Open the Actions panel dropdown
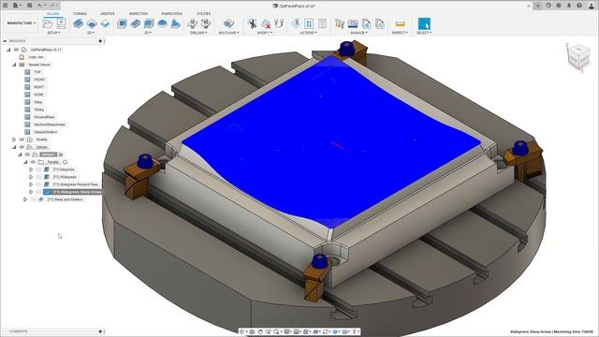 point(308,33)
